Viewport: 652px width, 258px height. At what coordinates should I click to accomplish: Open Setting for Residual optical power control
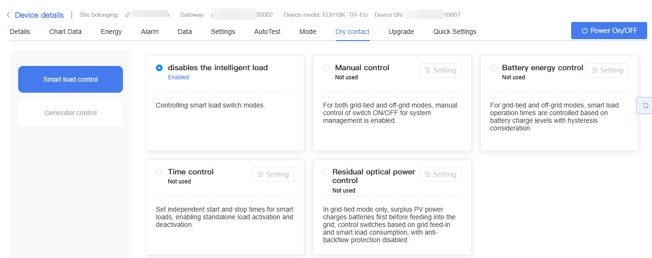440,174
